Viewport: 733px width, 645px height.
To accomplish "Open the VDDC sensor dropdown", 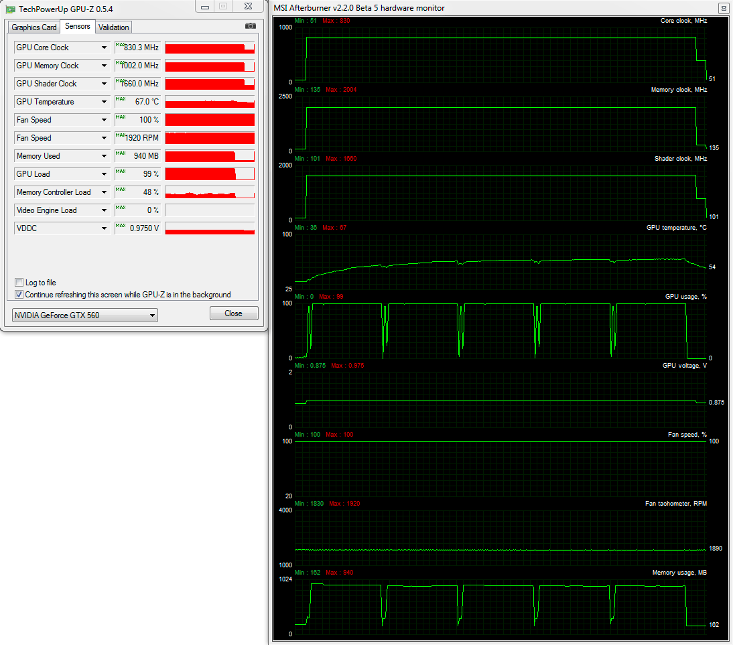I will coord(105,228).
